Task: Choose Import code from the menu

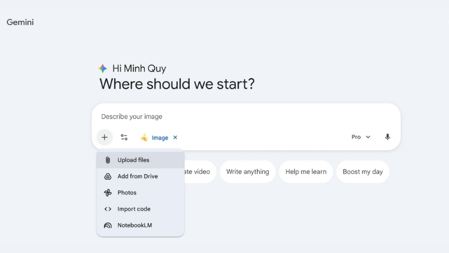Action: [x=134, y=209]
